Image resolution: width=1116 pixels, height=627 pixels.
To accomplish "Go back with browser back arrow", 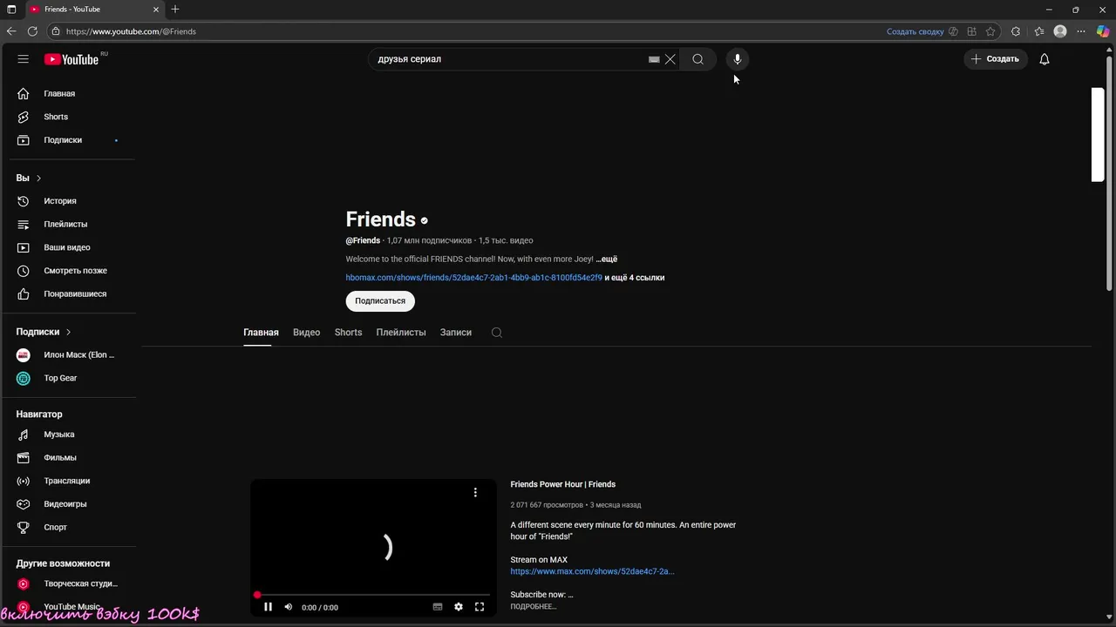I will [x=11, y=31].
